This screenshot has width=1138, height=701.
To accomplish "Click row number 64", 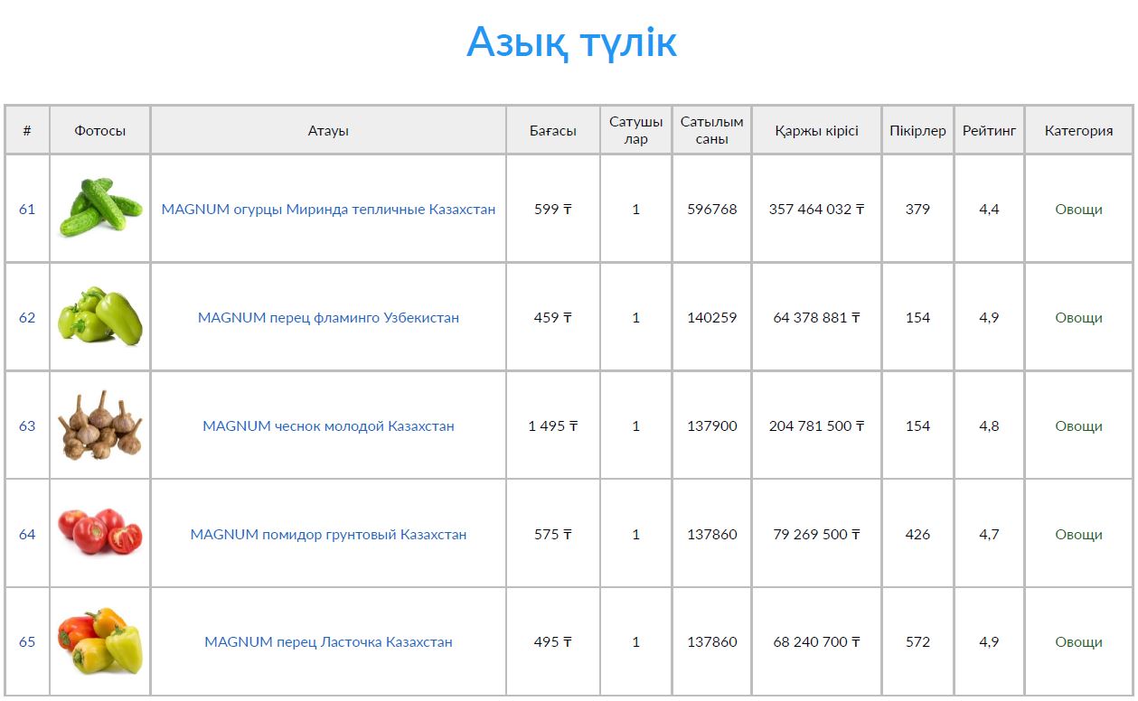I will pyautogui.click(x=27, y=534).
